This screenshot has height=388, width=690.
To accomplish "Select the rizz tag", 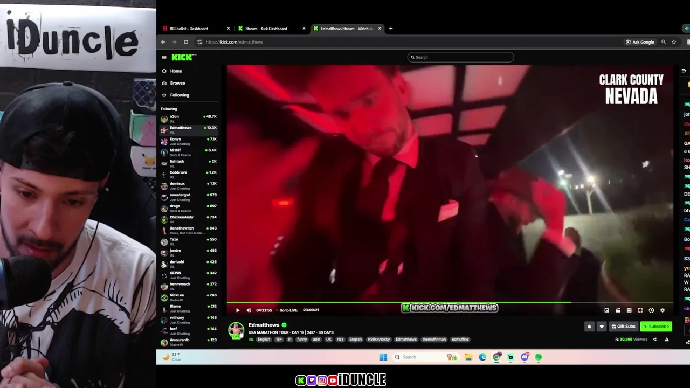I will (x=340, y=339).
